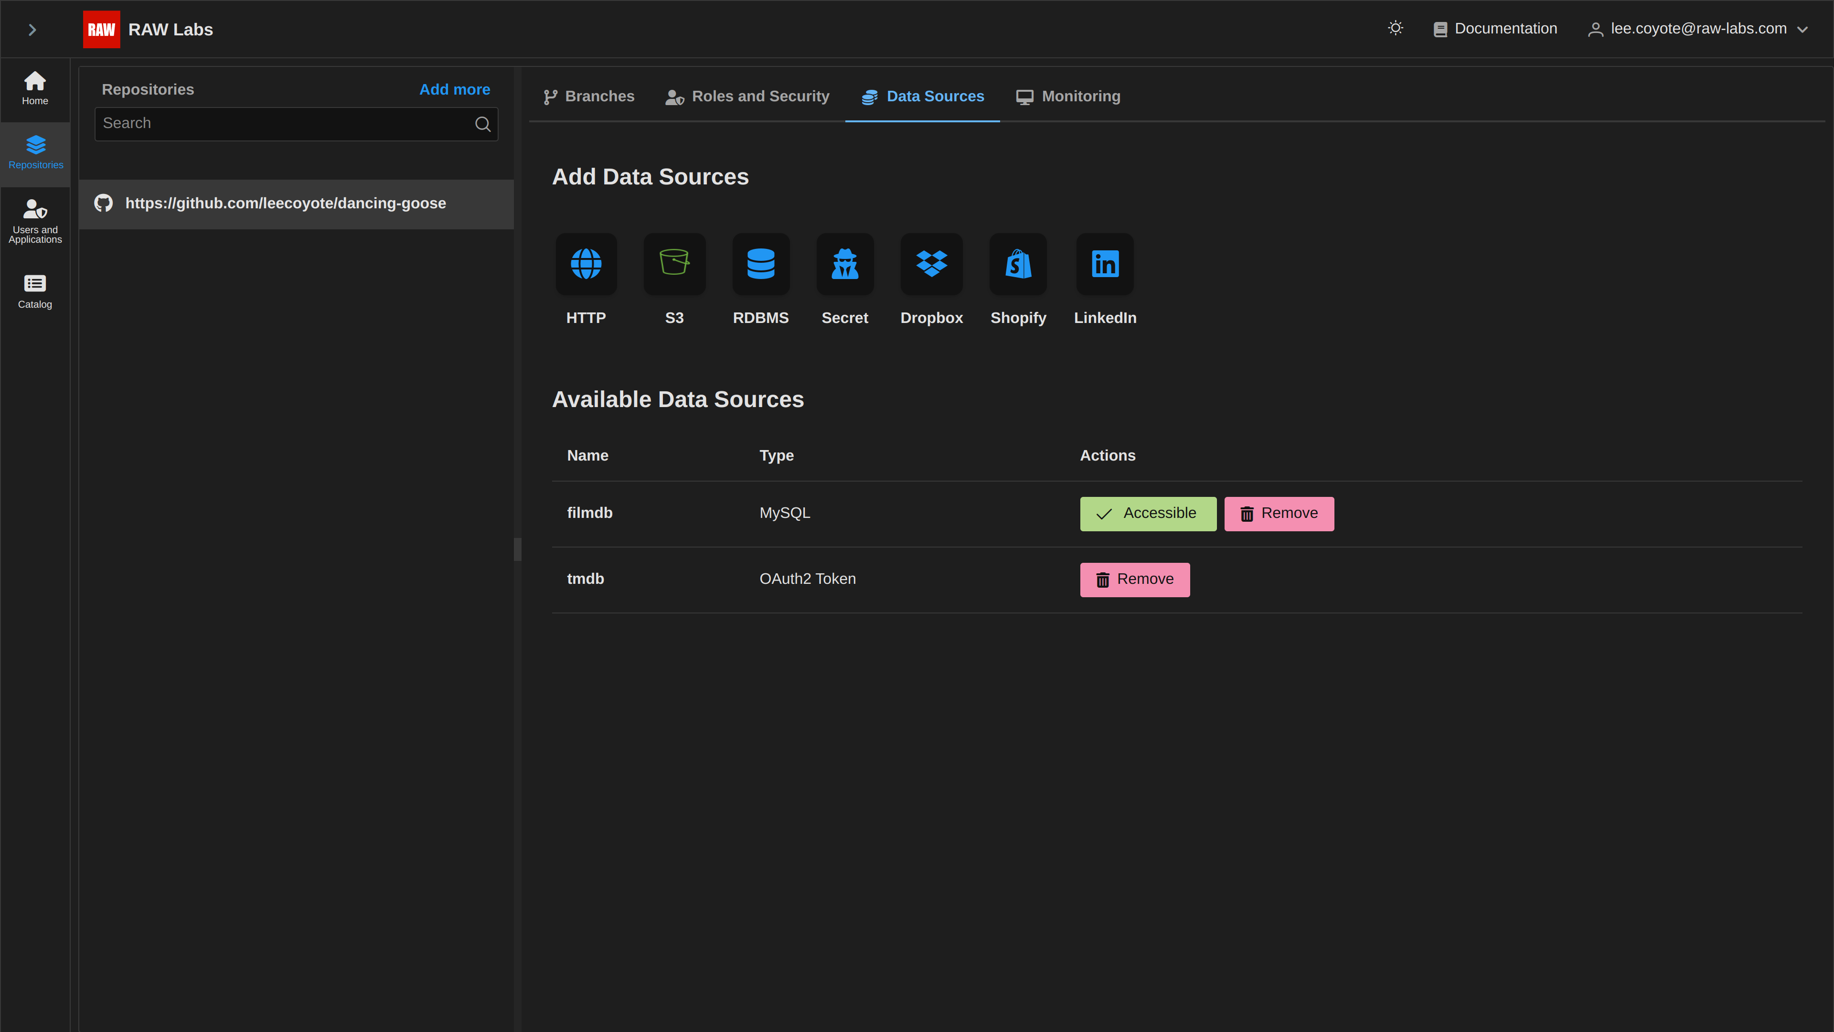The image size is (1834, 1032).
Task: Click the filmdb name cell
Action: coord(589,514)
